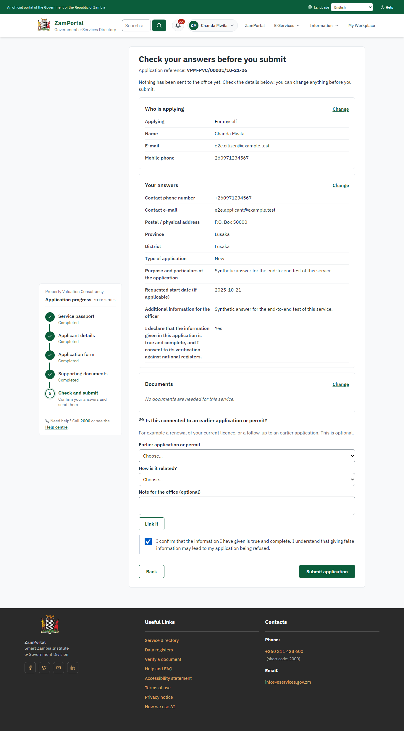404x731 pixels.
Task: Click the CM user avatar
Action: 194,25
